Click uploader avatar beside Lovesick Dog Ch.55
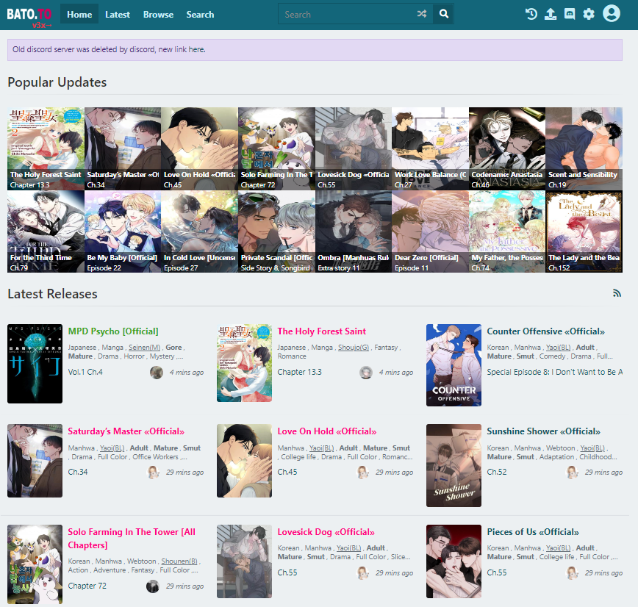The width and height of the screenshot is (638, 607). [362, 572]
